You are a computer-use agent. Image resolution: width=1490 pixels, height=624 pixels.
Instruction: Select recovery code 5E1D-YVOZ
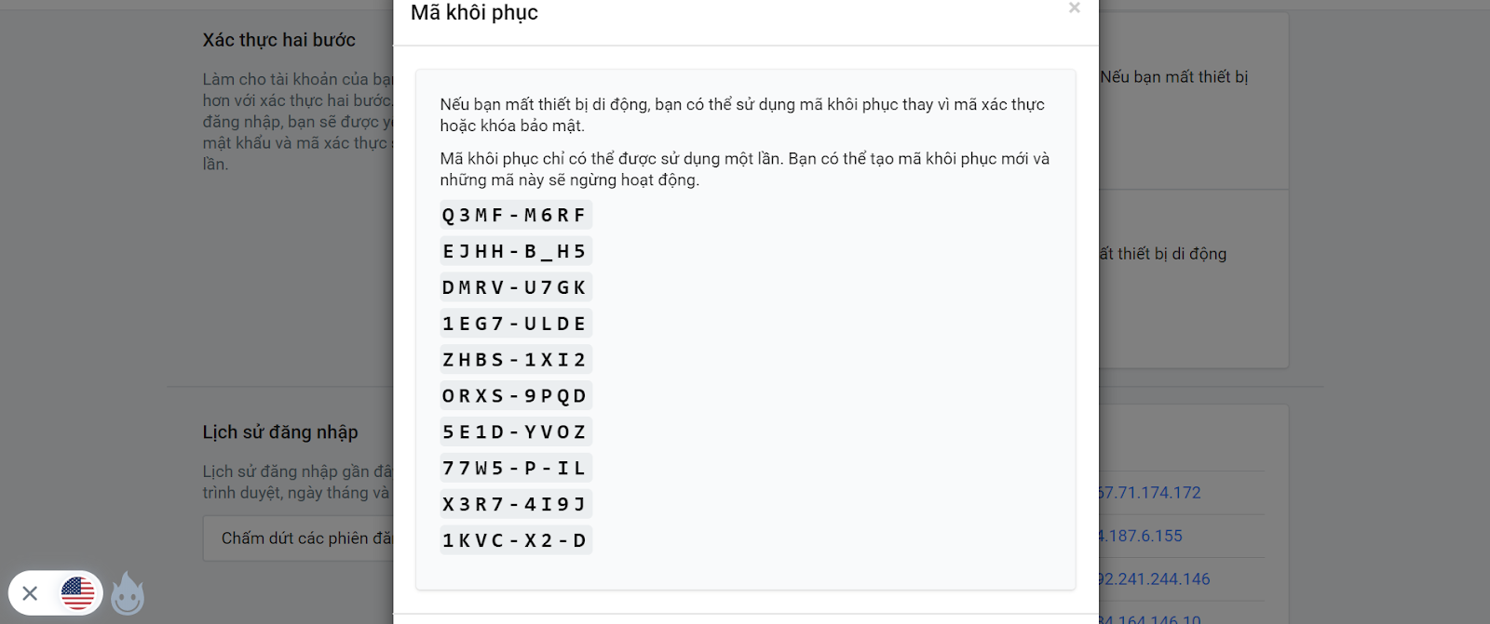point(514,432)
